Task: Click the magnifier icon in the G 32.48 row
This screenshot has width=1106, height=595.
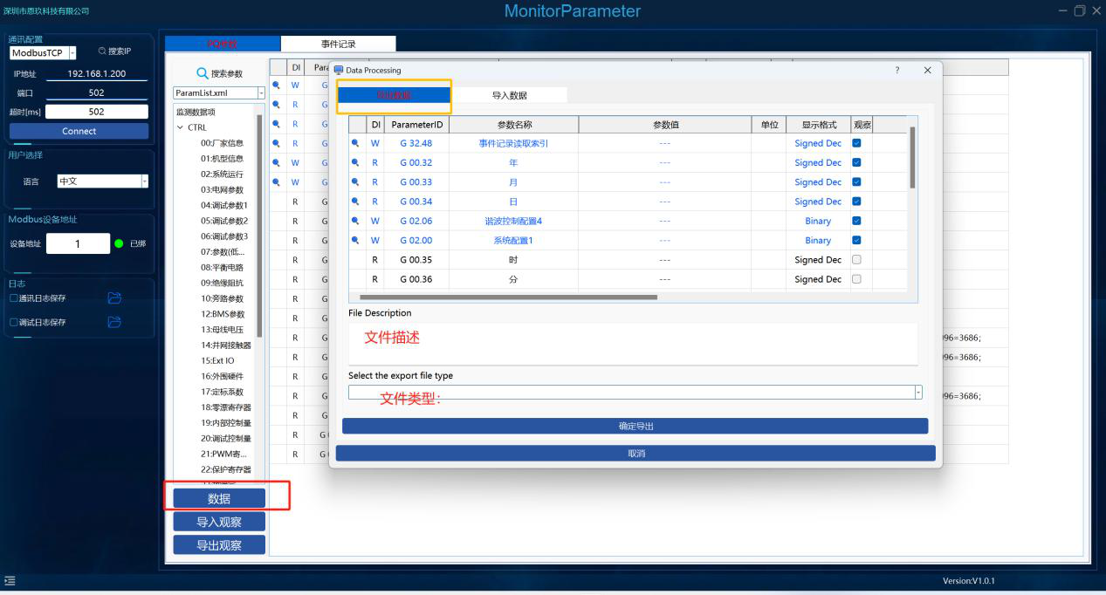Action: (355, 143)
